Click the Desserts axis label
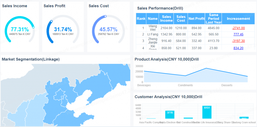This screenshot has height=127, width=257. [x=227, y=85]
